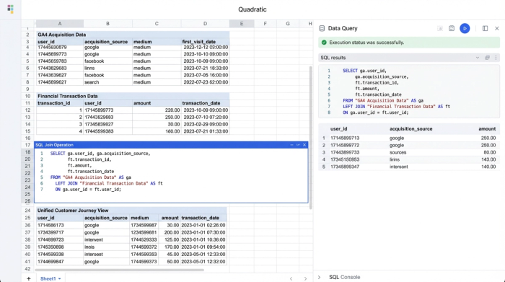Select column A header

pos(60,24)
